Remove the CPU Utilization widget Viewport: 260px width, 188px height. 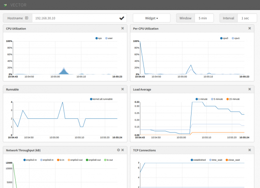click(x=123, y=28)
